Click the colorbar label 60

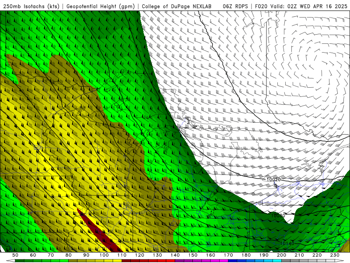[33, 255]
